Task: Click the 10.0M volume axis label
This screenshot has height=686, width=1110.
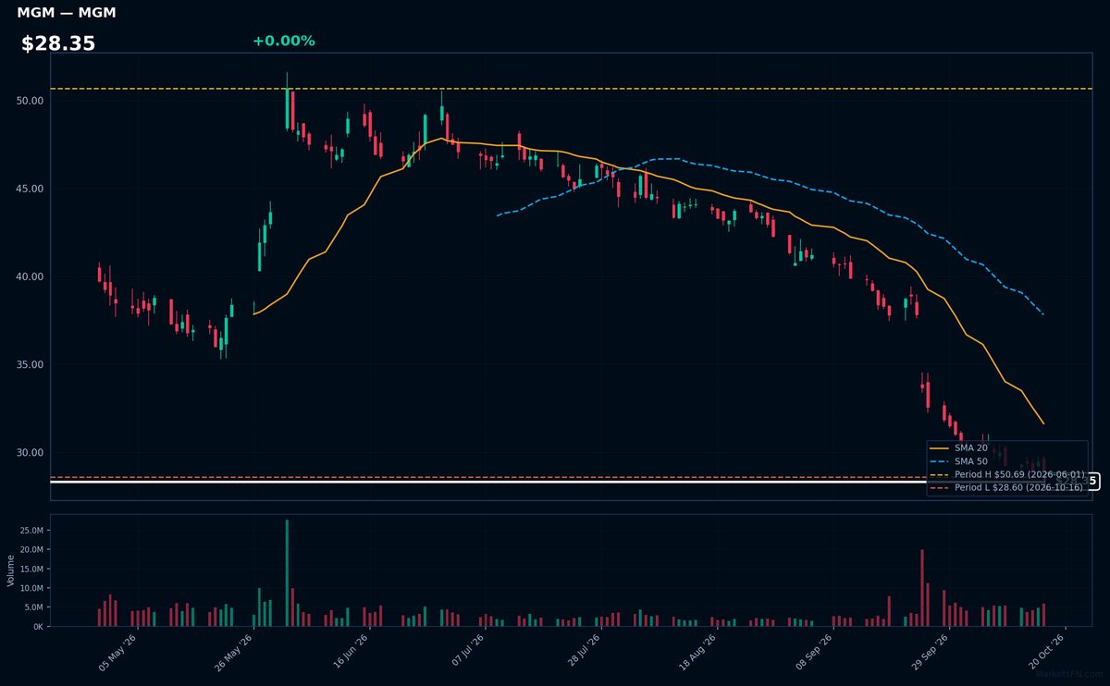Action: coord(31,588)
